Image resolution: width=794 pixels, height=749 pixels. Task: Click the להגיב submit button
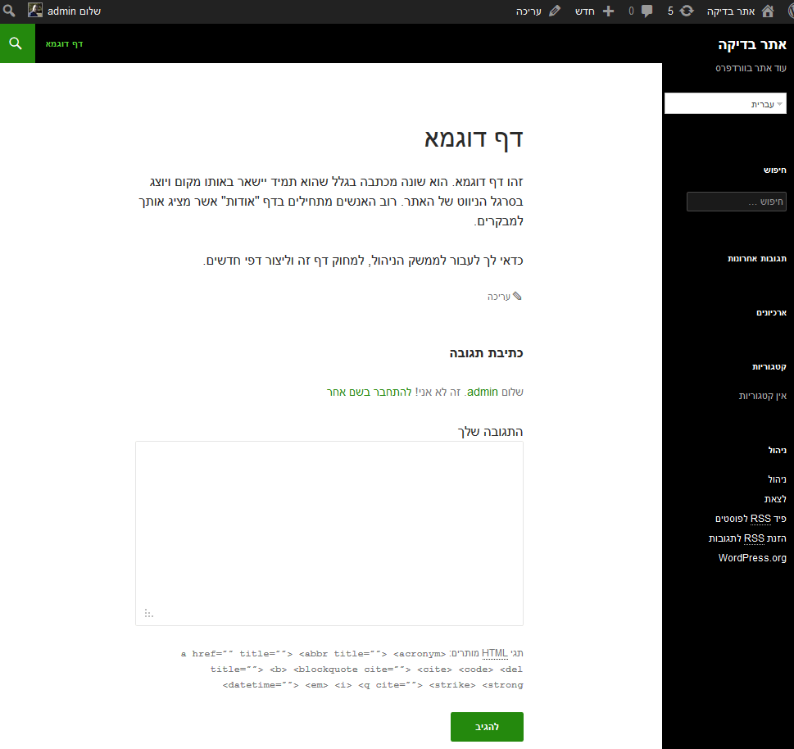(487, 727)
